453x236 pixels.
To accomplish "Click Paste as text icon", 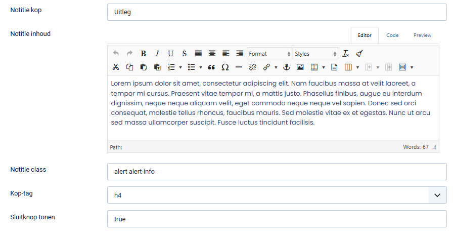I will tap(157, 67).
